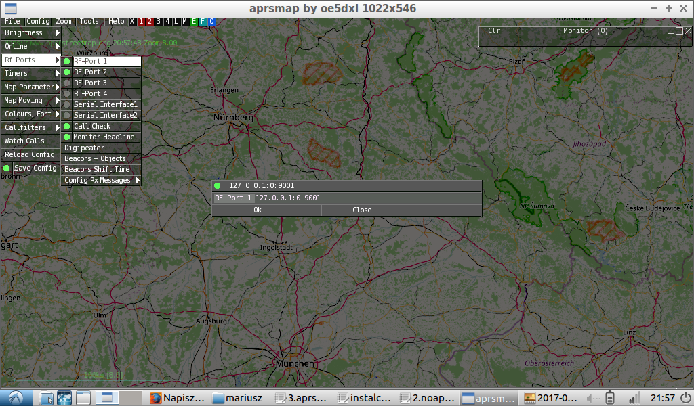The width and height of the screenshot is (694, 406).
Task: Open the system start menu icon
Action: 16,398
